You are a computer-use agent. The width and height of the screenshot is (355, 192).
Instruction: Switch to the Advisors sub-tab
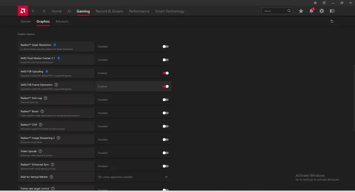62,21
